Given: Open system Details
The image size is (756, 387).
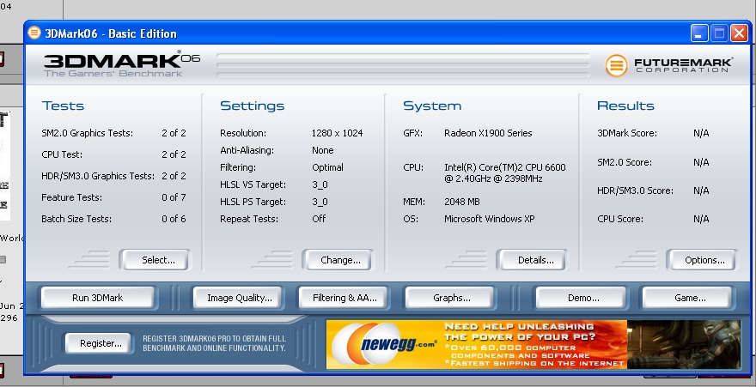Looking at the screenshot, I should [x=532, y=260].
